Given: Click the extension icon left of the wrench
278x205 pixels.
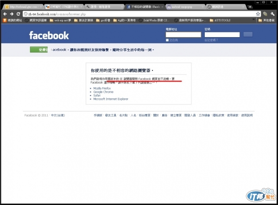Looking at the screenshot, I should (265, 14).
